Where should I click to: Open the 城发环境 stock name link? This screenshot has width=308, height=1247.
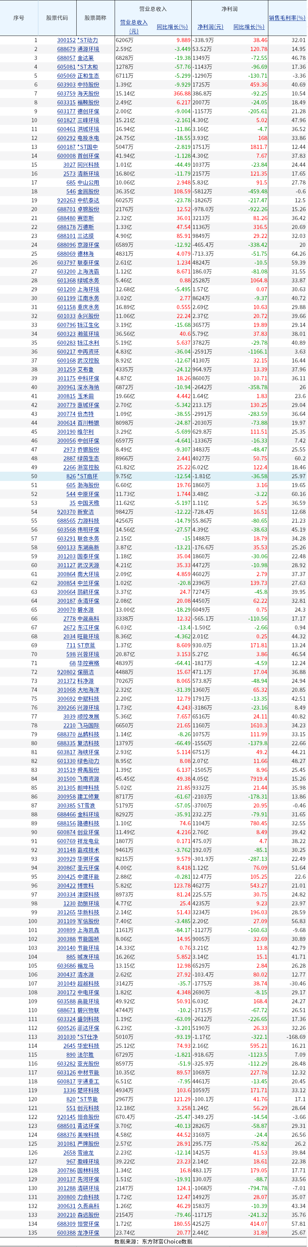[x=88, y=957]
